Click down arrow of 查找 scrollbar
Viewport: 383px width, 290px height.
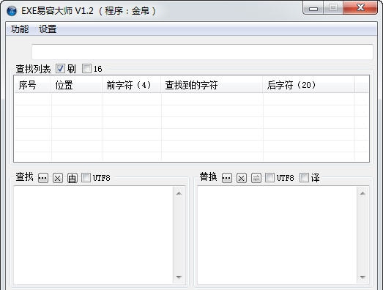coord(179,278)
